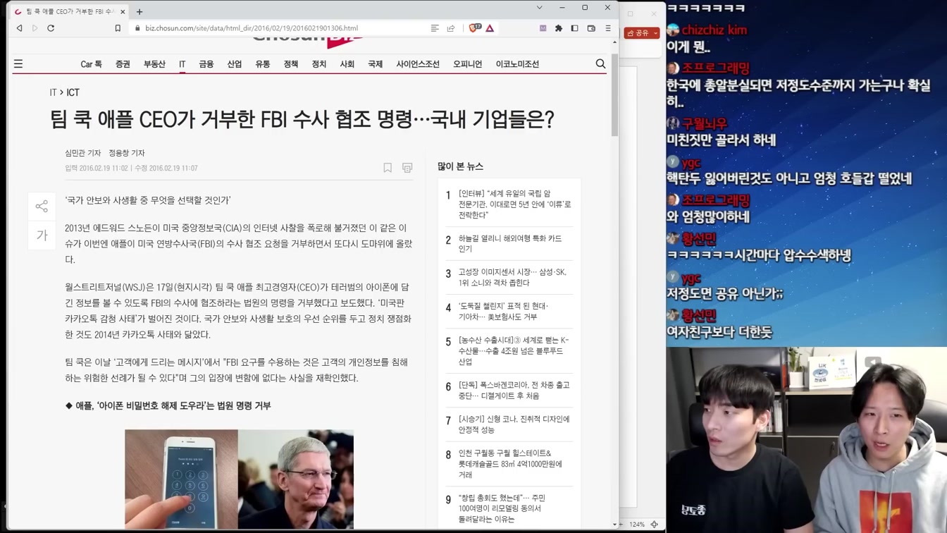This screenshot has height=533, width=947.
Task: Click the red '공유' share button in background window
Action: [x=642, y=33]
